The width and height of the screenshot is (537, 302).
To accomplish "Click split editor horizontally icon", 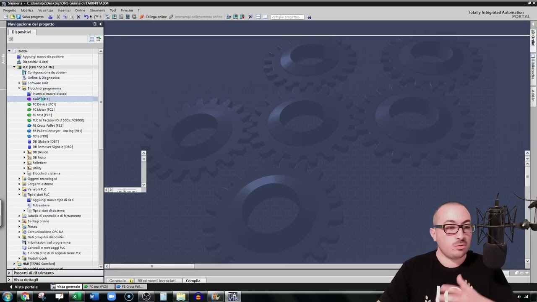I will coord(258,17).
